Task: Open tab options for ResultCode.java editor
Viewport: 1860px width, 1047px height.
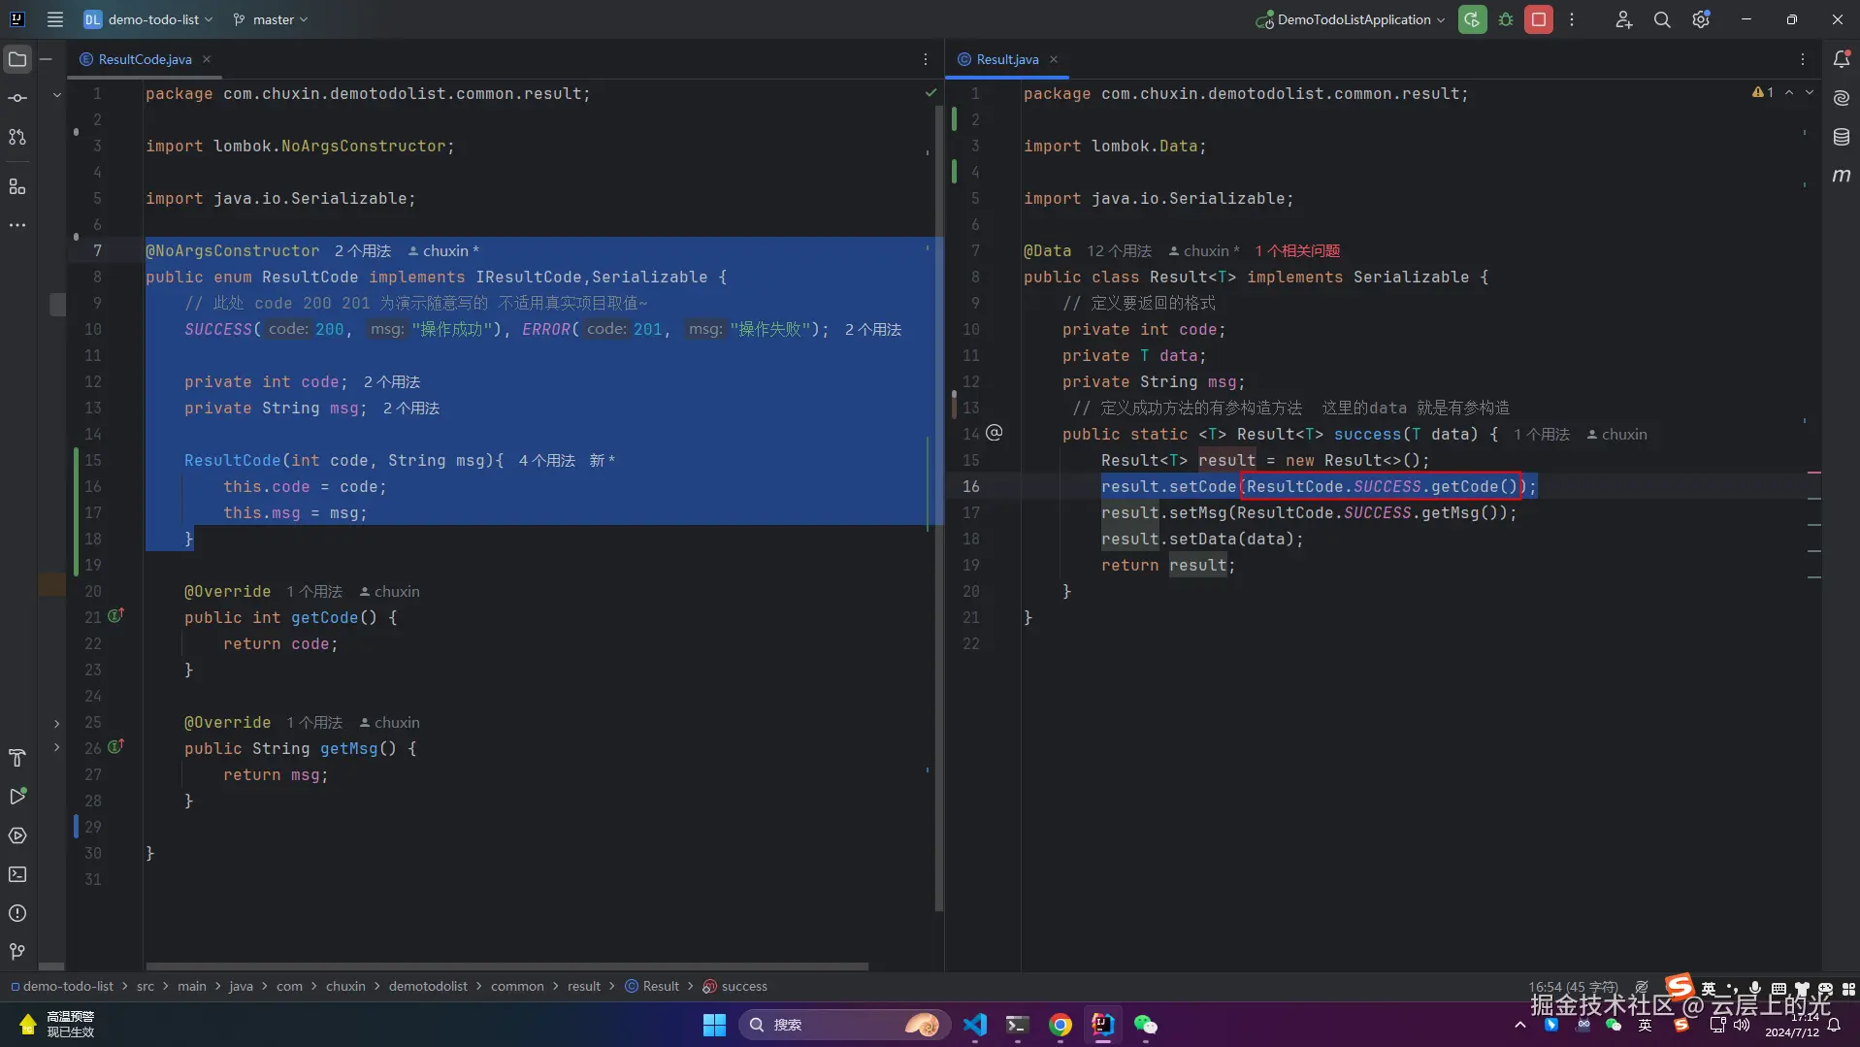Action: (926, 59)
